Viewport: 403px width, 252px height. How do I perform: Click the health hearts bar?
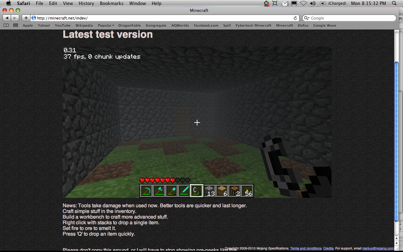(165, 180)
